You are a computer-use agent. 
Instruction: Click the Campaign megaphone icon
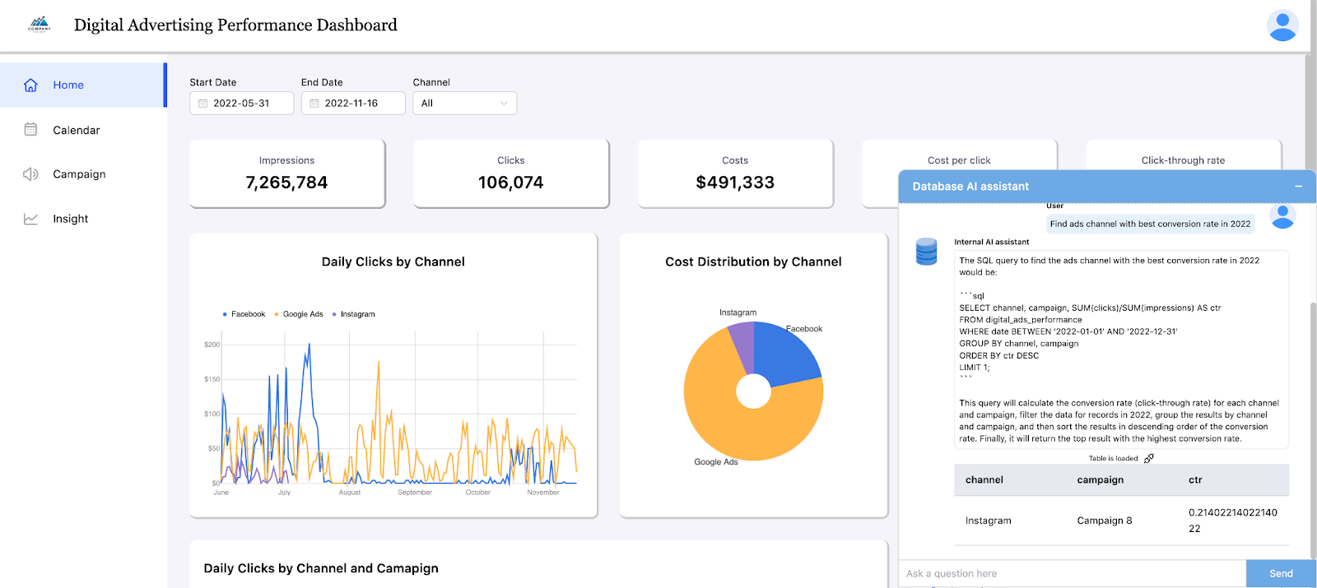(x=30, y=174)
